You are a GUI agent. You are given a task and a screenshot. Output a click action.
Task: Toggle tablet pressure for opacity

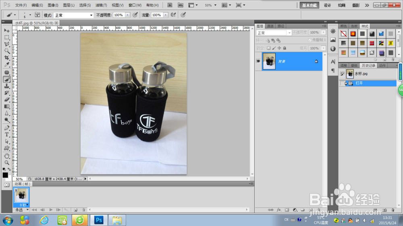pos(135,15)
